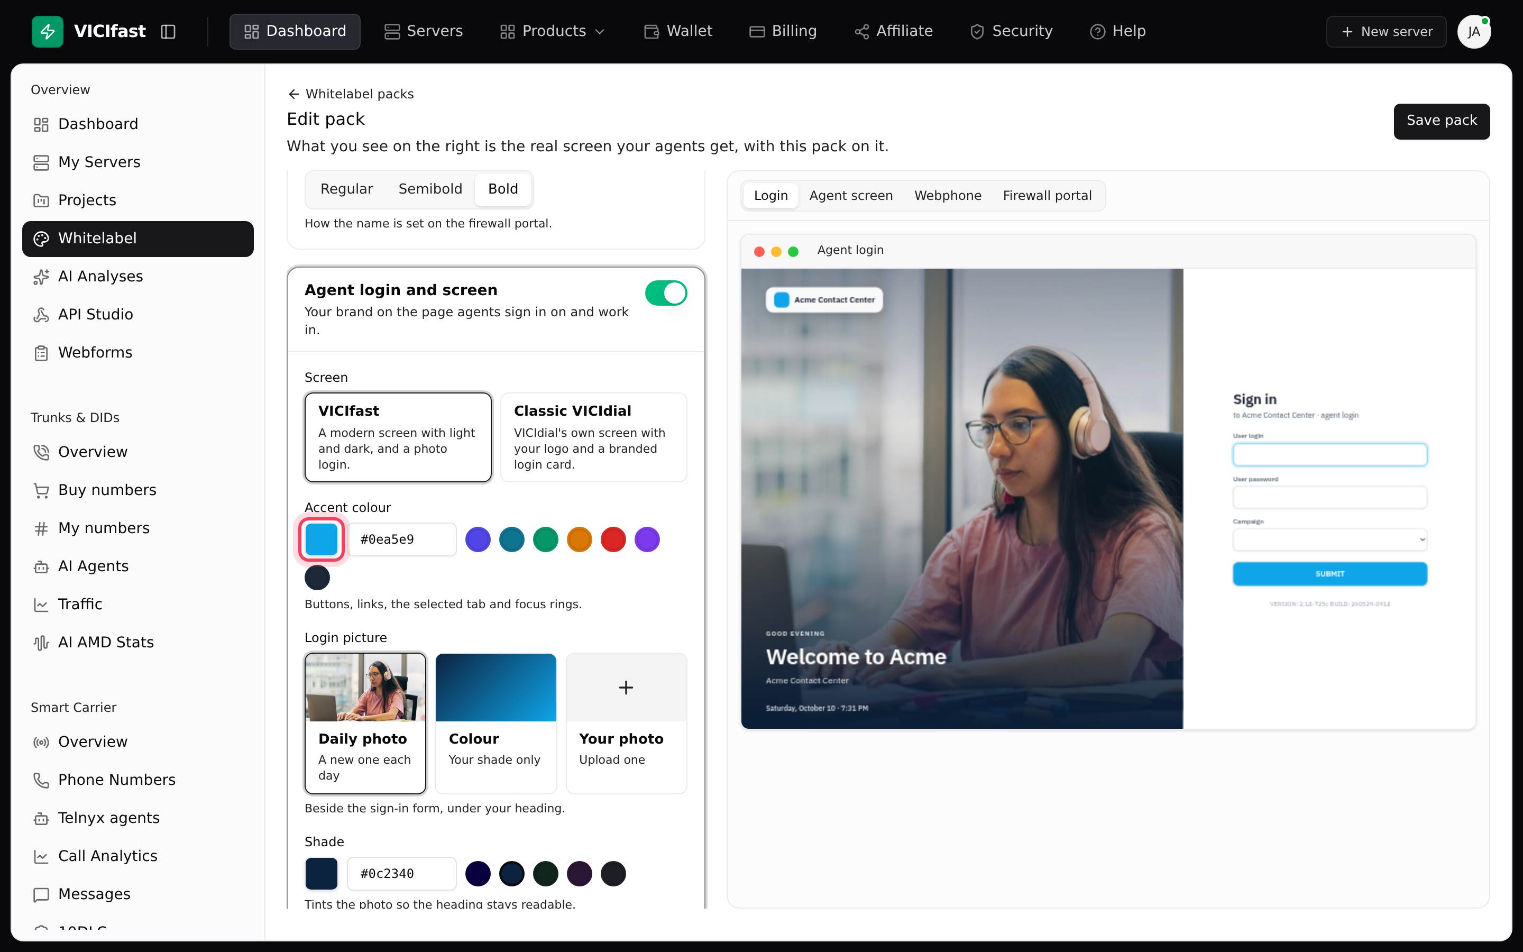Open Traffic in the sidebar
This screenshot has width=1523, height=952.
click(x=138, y=605)
